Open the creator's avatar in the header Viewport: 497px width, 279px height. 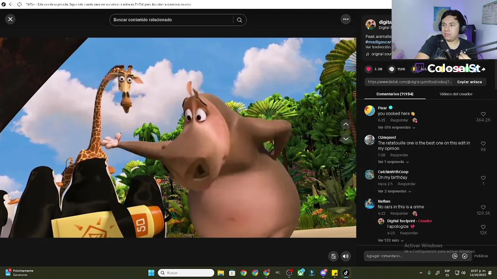tap(371, 24)
